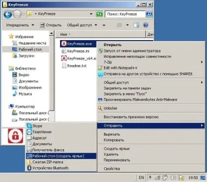The width and height of the screenshot is (207, 182).
Task: Open Недавние места in navigation pane
Action: tap(29, 43)
